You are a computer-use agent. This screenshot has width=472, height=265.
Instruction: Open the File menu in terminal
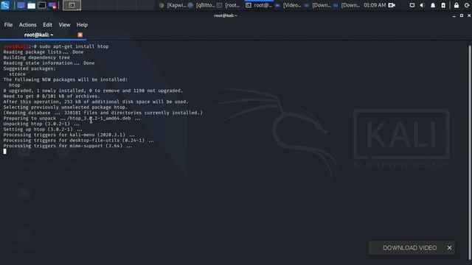pos(8,24)
